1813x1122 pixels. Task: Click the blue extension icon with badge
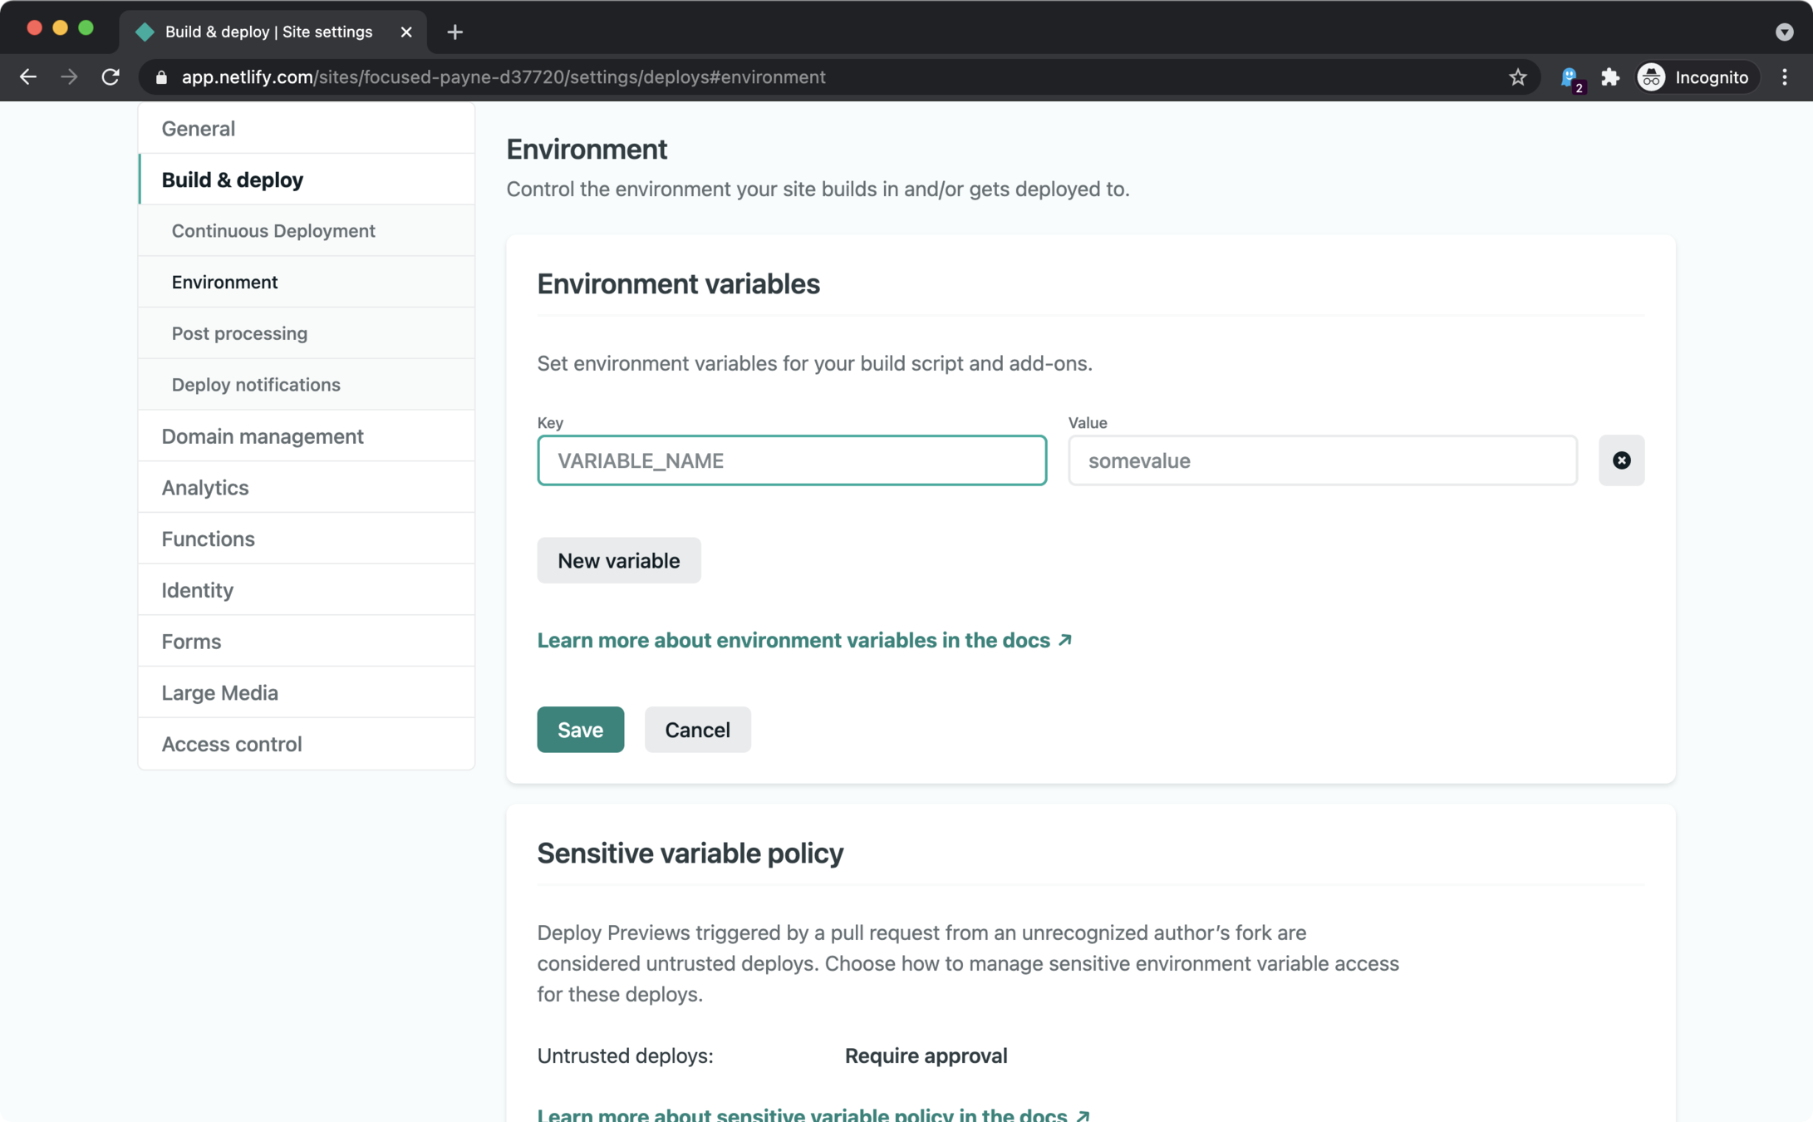coord(1570,78)
